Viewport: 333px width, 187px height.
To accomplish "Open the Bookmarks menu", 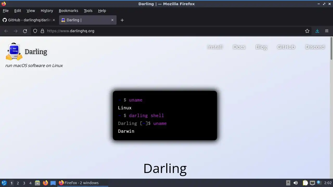I will click(68, 11).
